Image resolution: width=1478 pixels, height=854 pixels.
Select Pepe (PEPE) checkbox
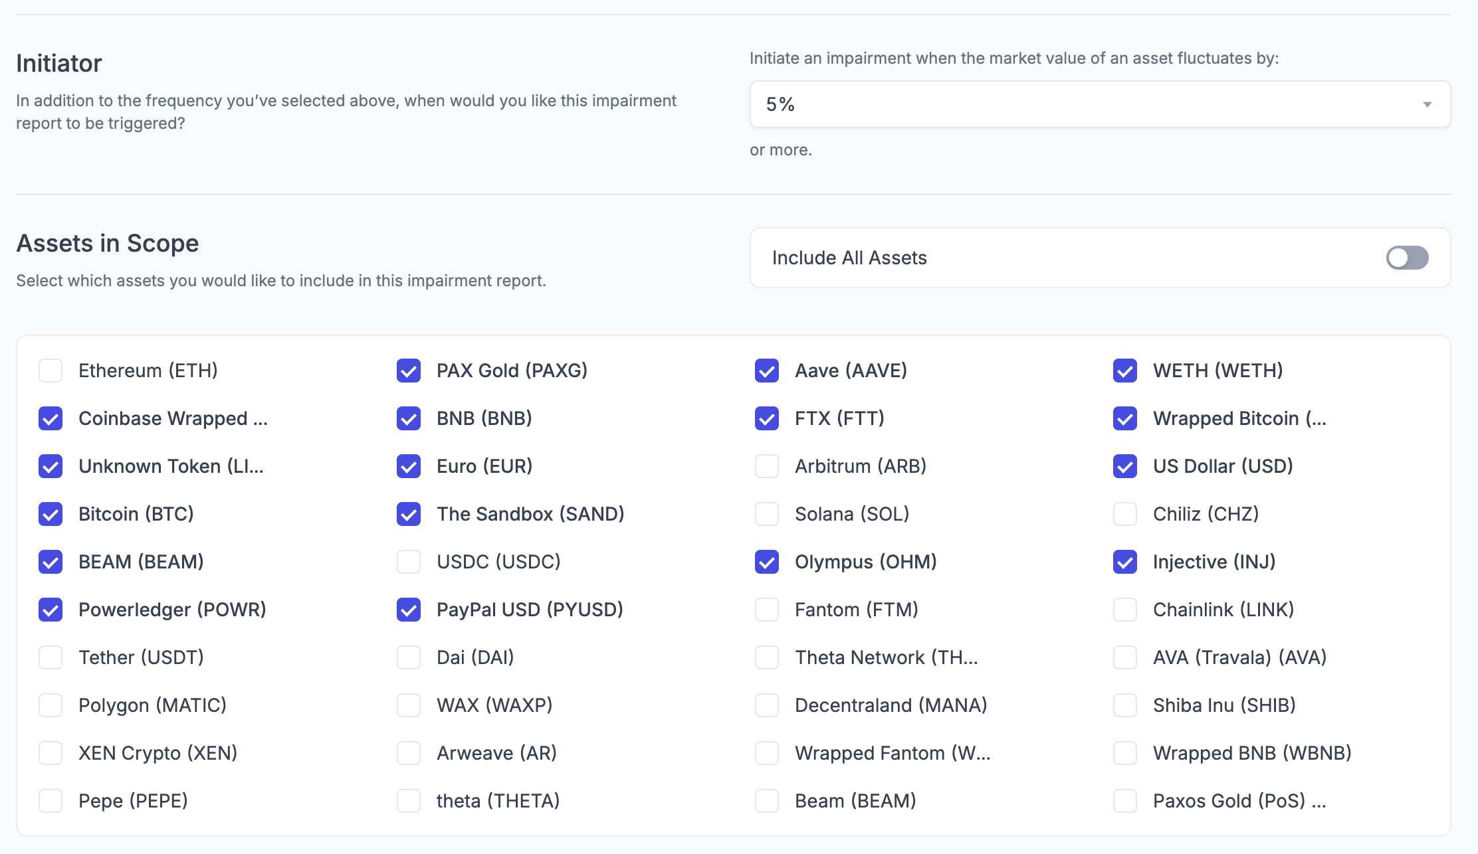(x=51, y=801)
